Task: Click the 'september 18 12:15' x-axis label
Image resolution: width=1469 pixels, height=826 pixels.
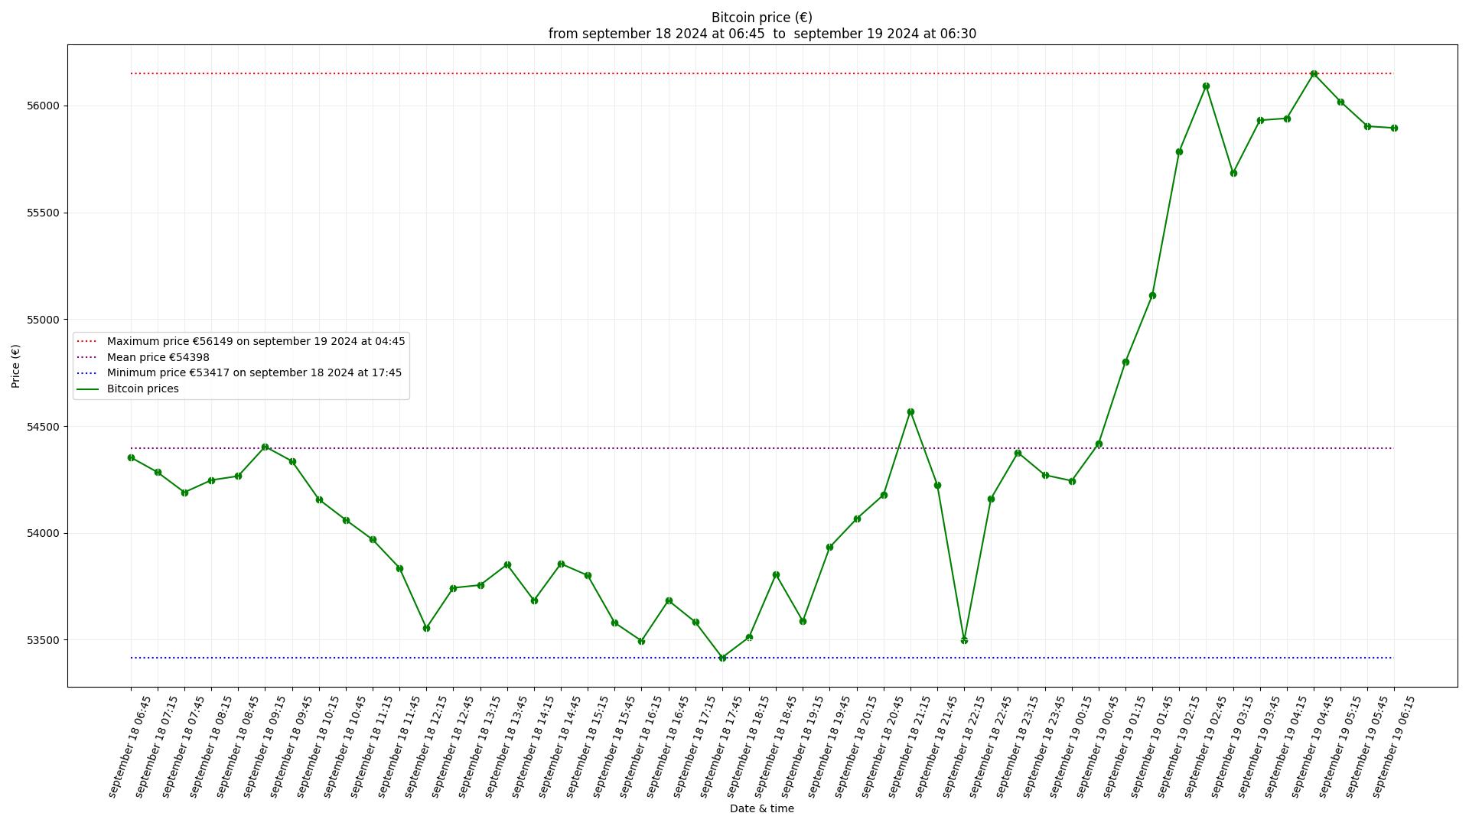Action: point(425,746)
